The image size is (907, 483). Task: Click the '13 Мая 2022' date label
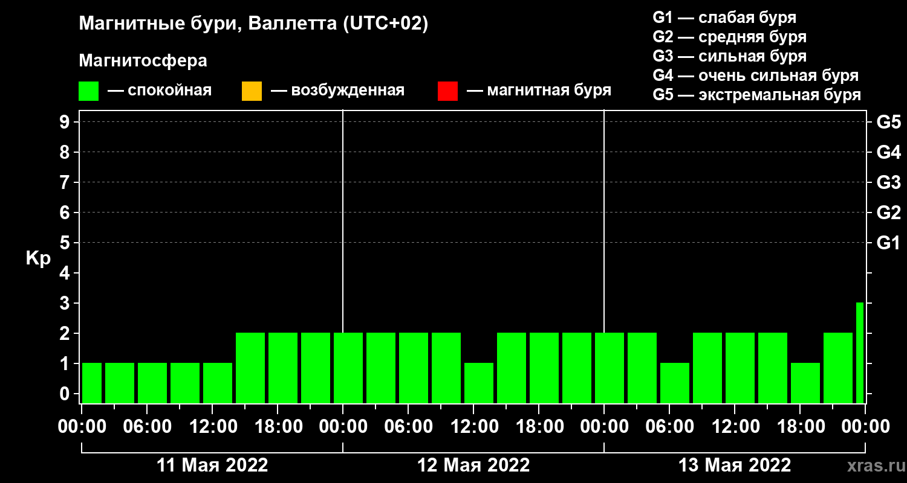pyautogui.click(x=735, y=465)
